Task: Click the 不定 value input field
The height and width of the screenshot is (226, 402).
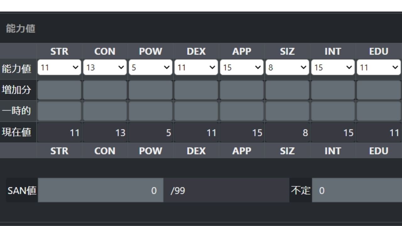Action: [357, 190]
